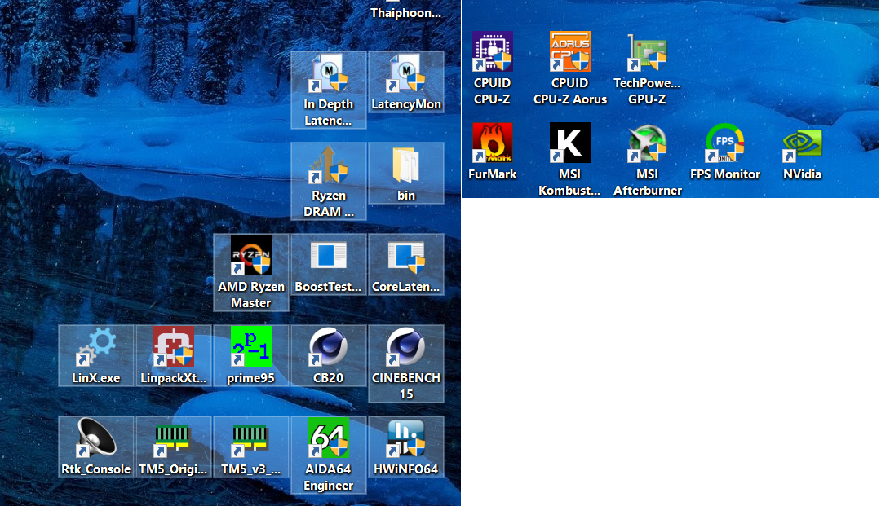This screenshot has height=506, width=881.
Task: Launch TechPowerUp GPU-Z
Action: (647, 68)
